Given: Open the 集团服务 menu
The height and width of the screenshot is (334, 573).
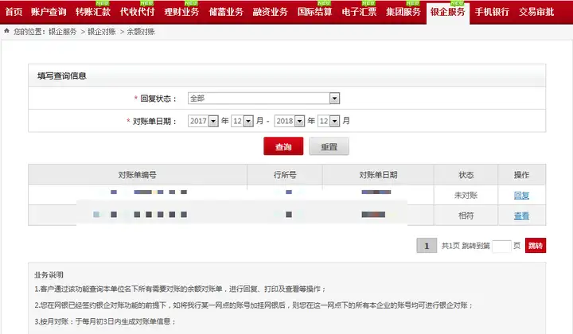Looking at the screenshot, I should point(403,12).
